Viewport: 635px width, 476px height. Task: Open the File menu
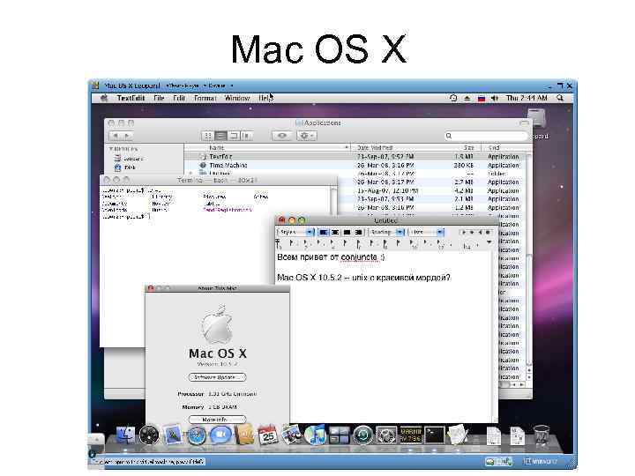point(159,98)
